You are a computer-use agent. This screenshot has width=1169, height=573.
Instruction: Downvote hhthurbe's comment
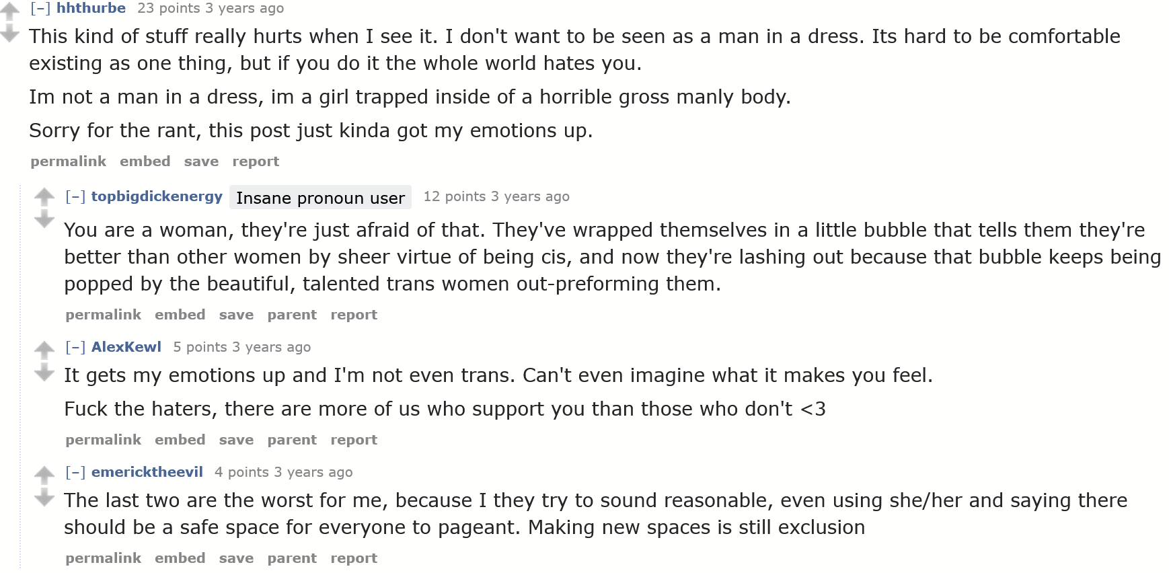pyautogui.click(x=9, y=32)
